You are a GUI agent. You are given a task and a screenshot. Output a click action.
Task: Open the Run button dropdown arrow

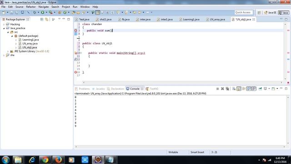pos(46,12)
